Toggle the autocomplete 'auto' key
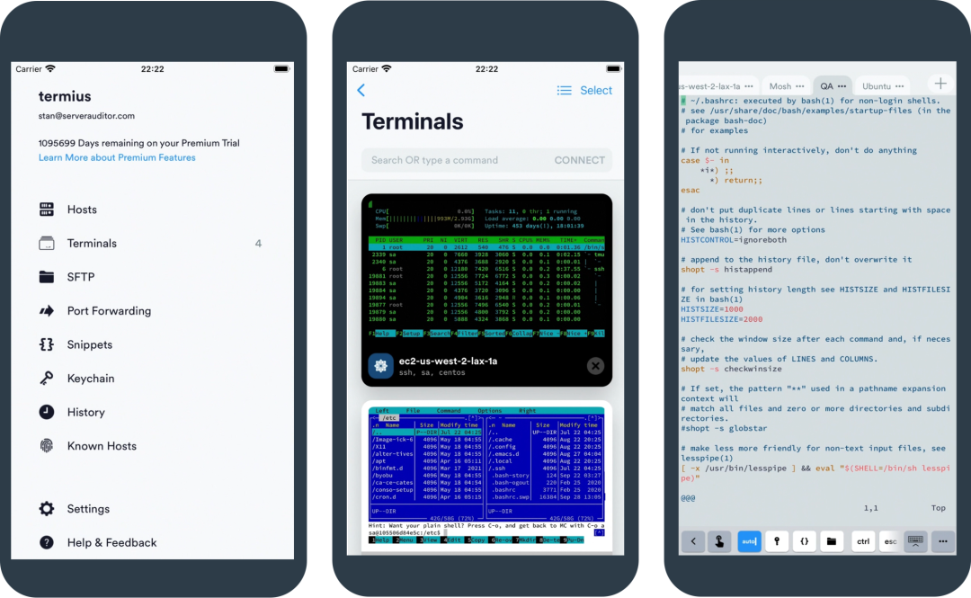The height and width of the screenshot is (598, 971). pos(748,541)
